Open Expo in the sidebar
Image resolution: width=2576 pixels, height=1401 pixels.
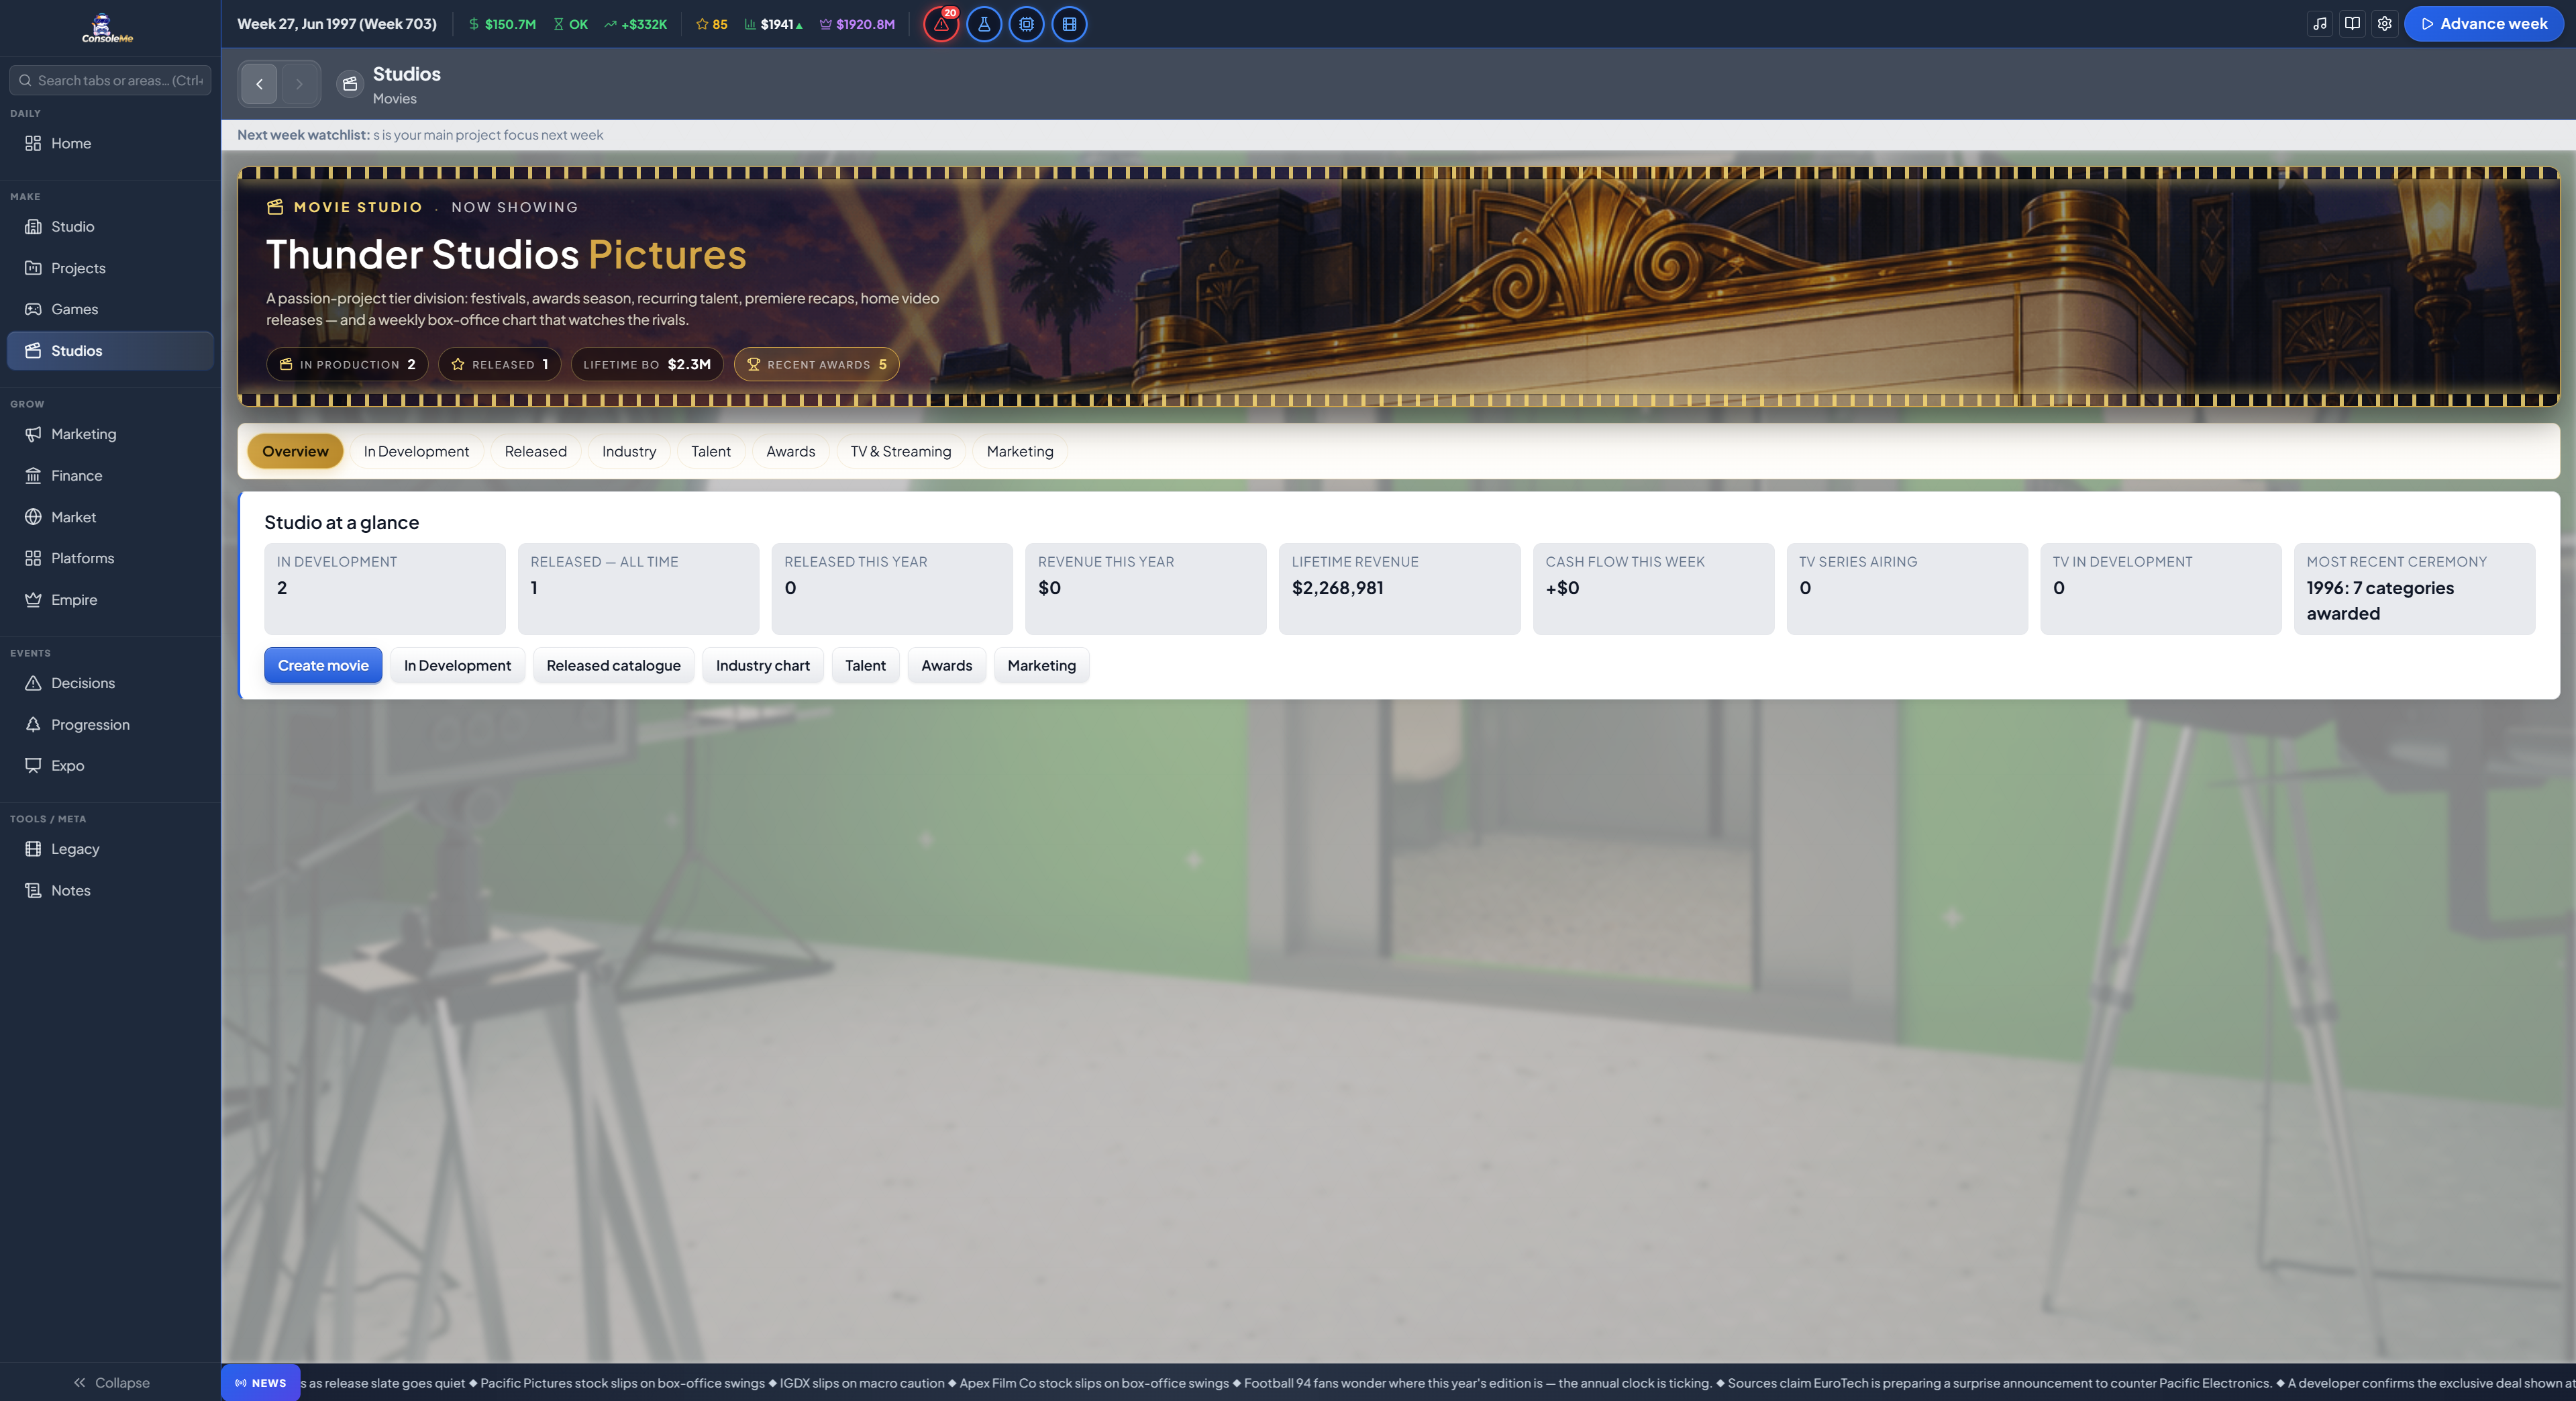pyautogui.click(x=110, y=765)
